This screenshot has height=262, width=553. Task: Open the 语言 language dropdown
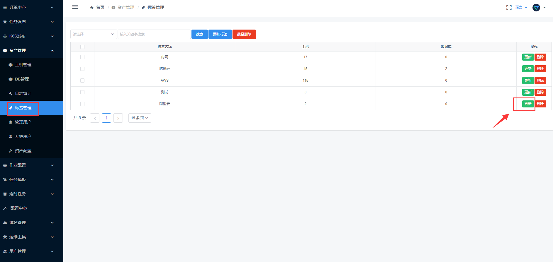pos(521,7)
